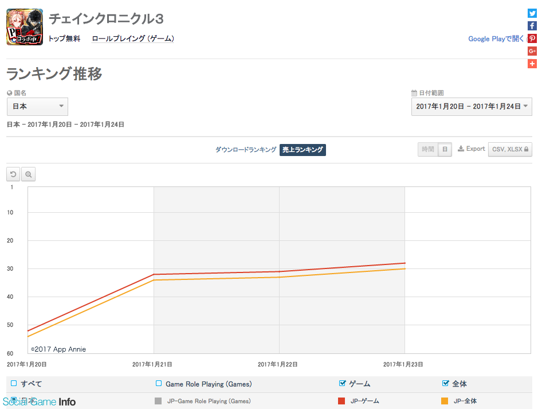Click the red JP-ゲーム legend swatch

(341, 401)
